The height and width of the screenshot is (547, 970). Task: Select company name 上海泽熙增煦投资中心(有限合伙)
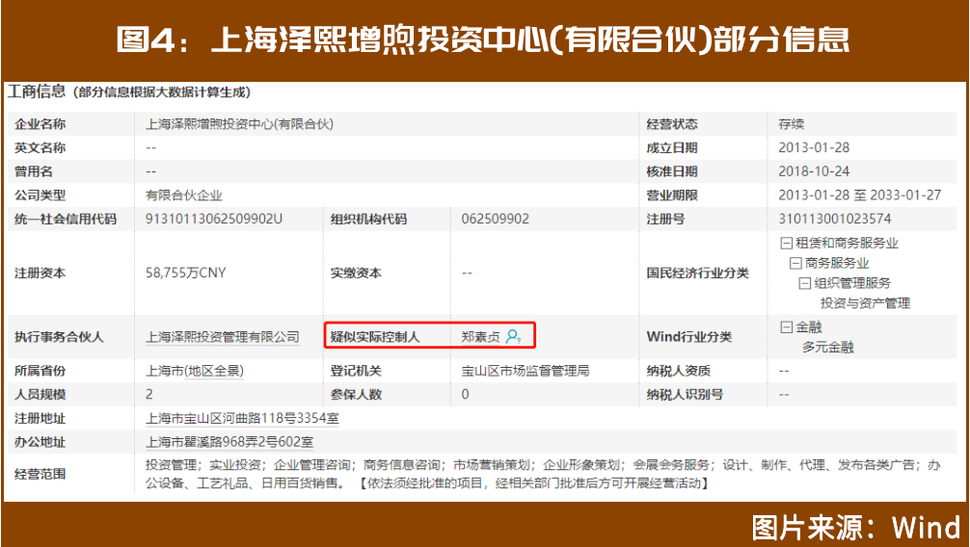[239, 124]
